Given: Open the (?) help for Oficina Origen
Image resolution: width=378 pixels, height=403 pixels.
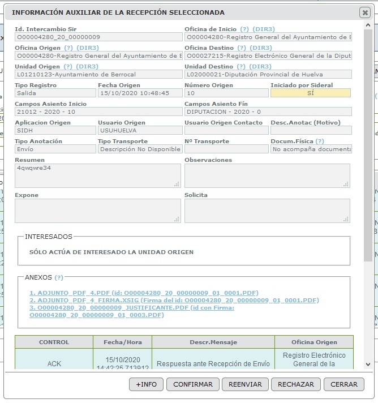Looking at the screenshot, I should [68, 48].
